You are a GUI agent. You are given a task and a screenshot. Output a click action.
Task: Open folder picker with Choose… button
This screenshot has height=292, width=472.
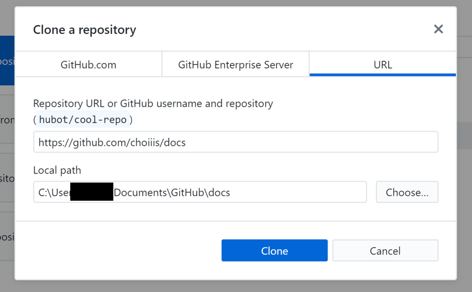407,192
